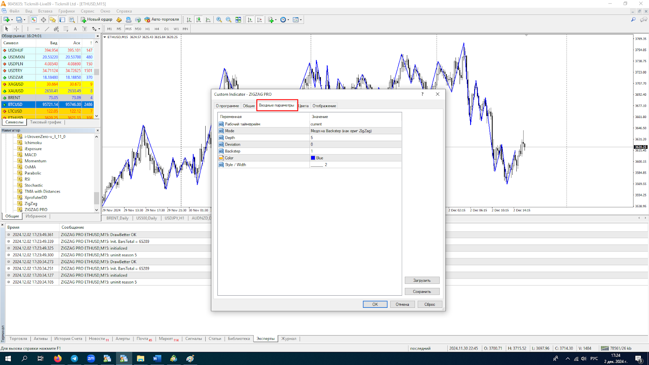
Task: Switch to the M30 timeframe
Action: click(x=138, y=29)
